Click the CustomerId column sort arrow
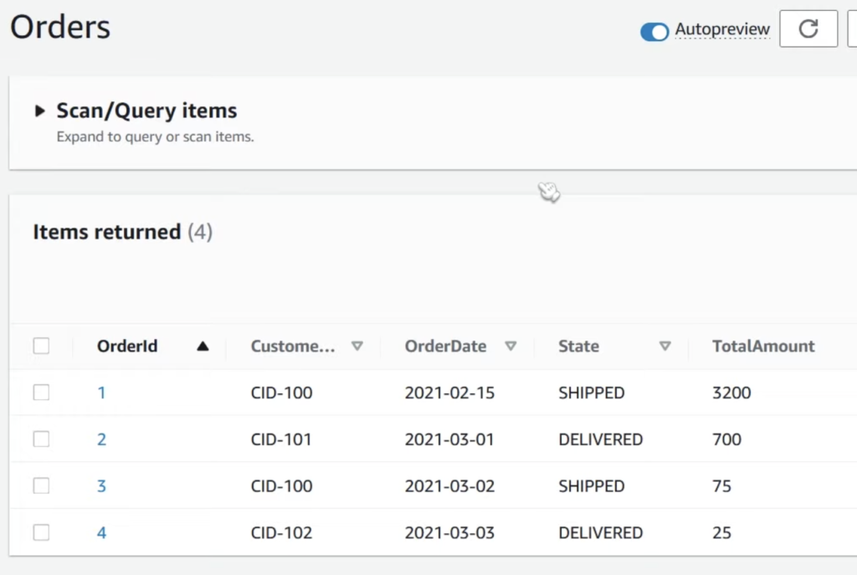 [357, 347]
